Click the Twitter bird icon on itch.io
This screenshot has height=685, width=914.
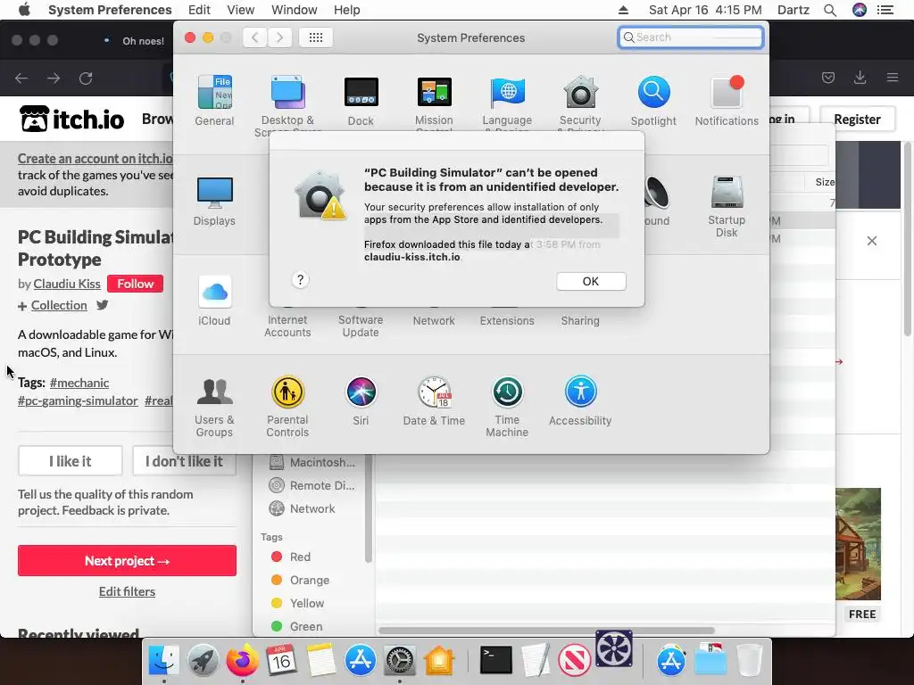pyautogui.click(x=103, y=305)
